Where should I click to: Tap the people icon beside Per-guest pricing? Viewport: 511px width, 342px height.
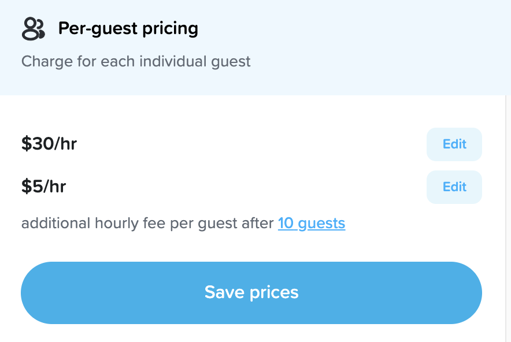tap(33, 28)
